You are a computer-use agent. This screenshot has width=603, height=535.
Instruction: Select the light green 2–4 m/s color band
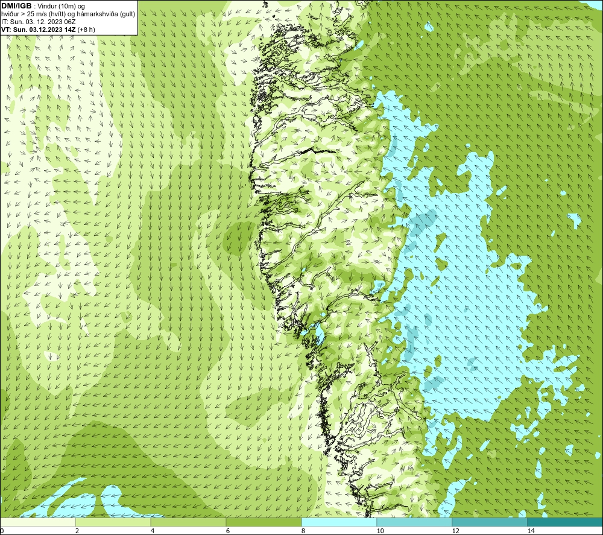point(113,522)
